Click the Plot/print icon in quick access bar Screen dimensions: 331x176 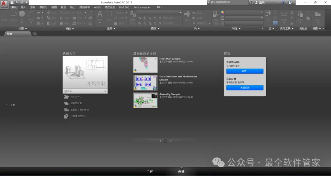[22, 2]
